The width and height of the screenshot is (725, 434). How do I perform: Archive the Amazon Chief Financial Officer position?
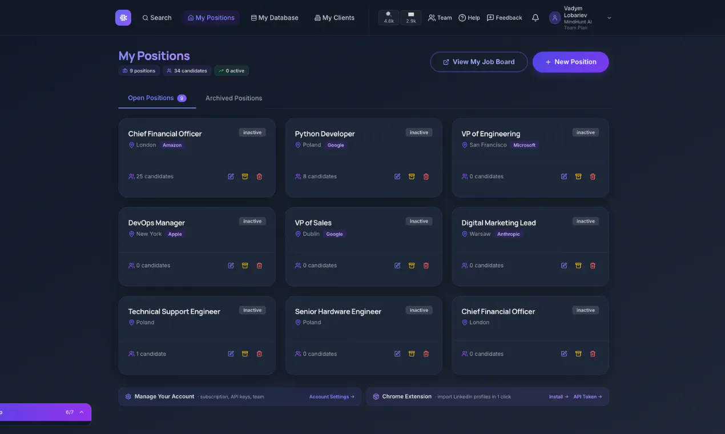click(245, 176)
